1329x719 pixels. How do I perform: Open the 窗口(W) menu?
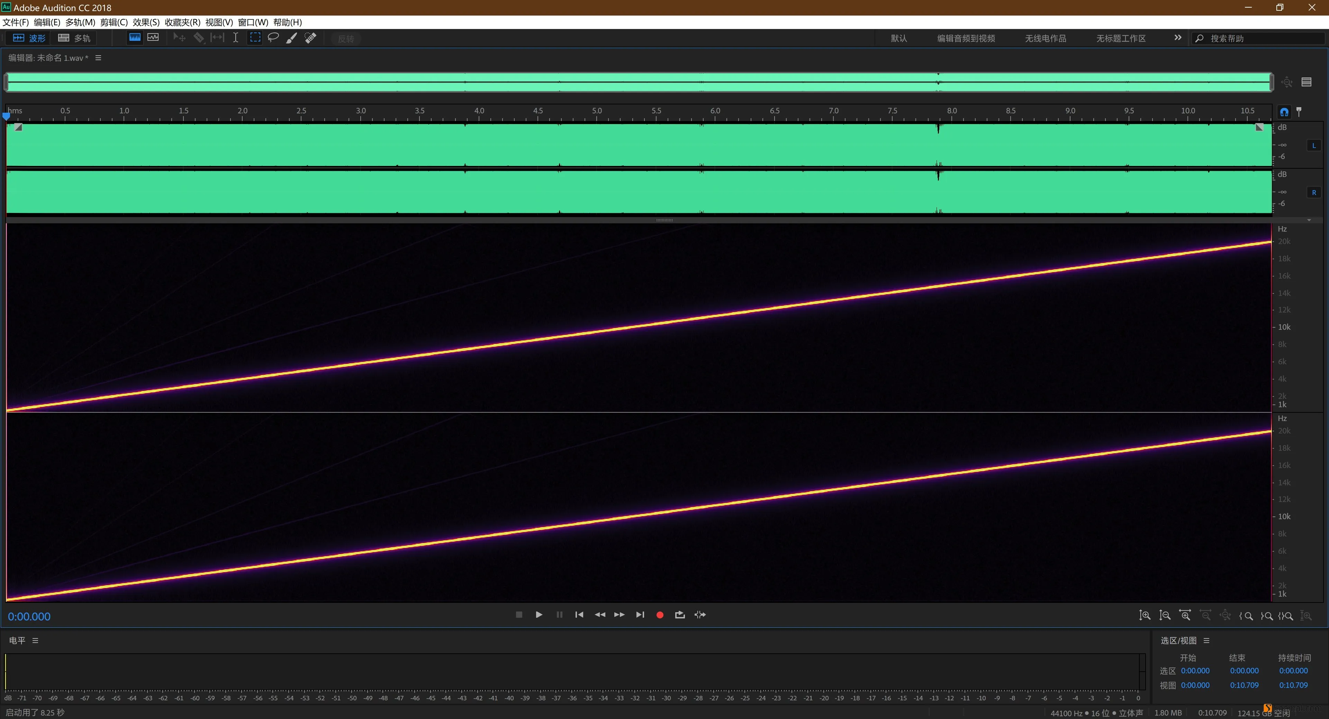tap(253, 22)
